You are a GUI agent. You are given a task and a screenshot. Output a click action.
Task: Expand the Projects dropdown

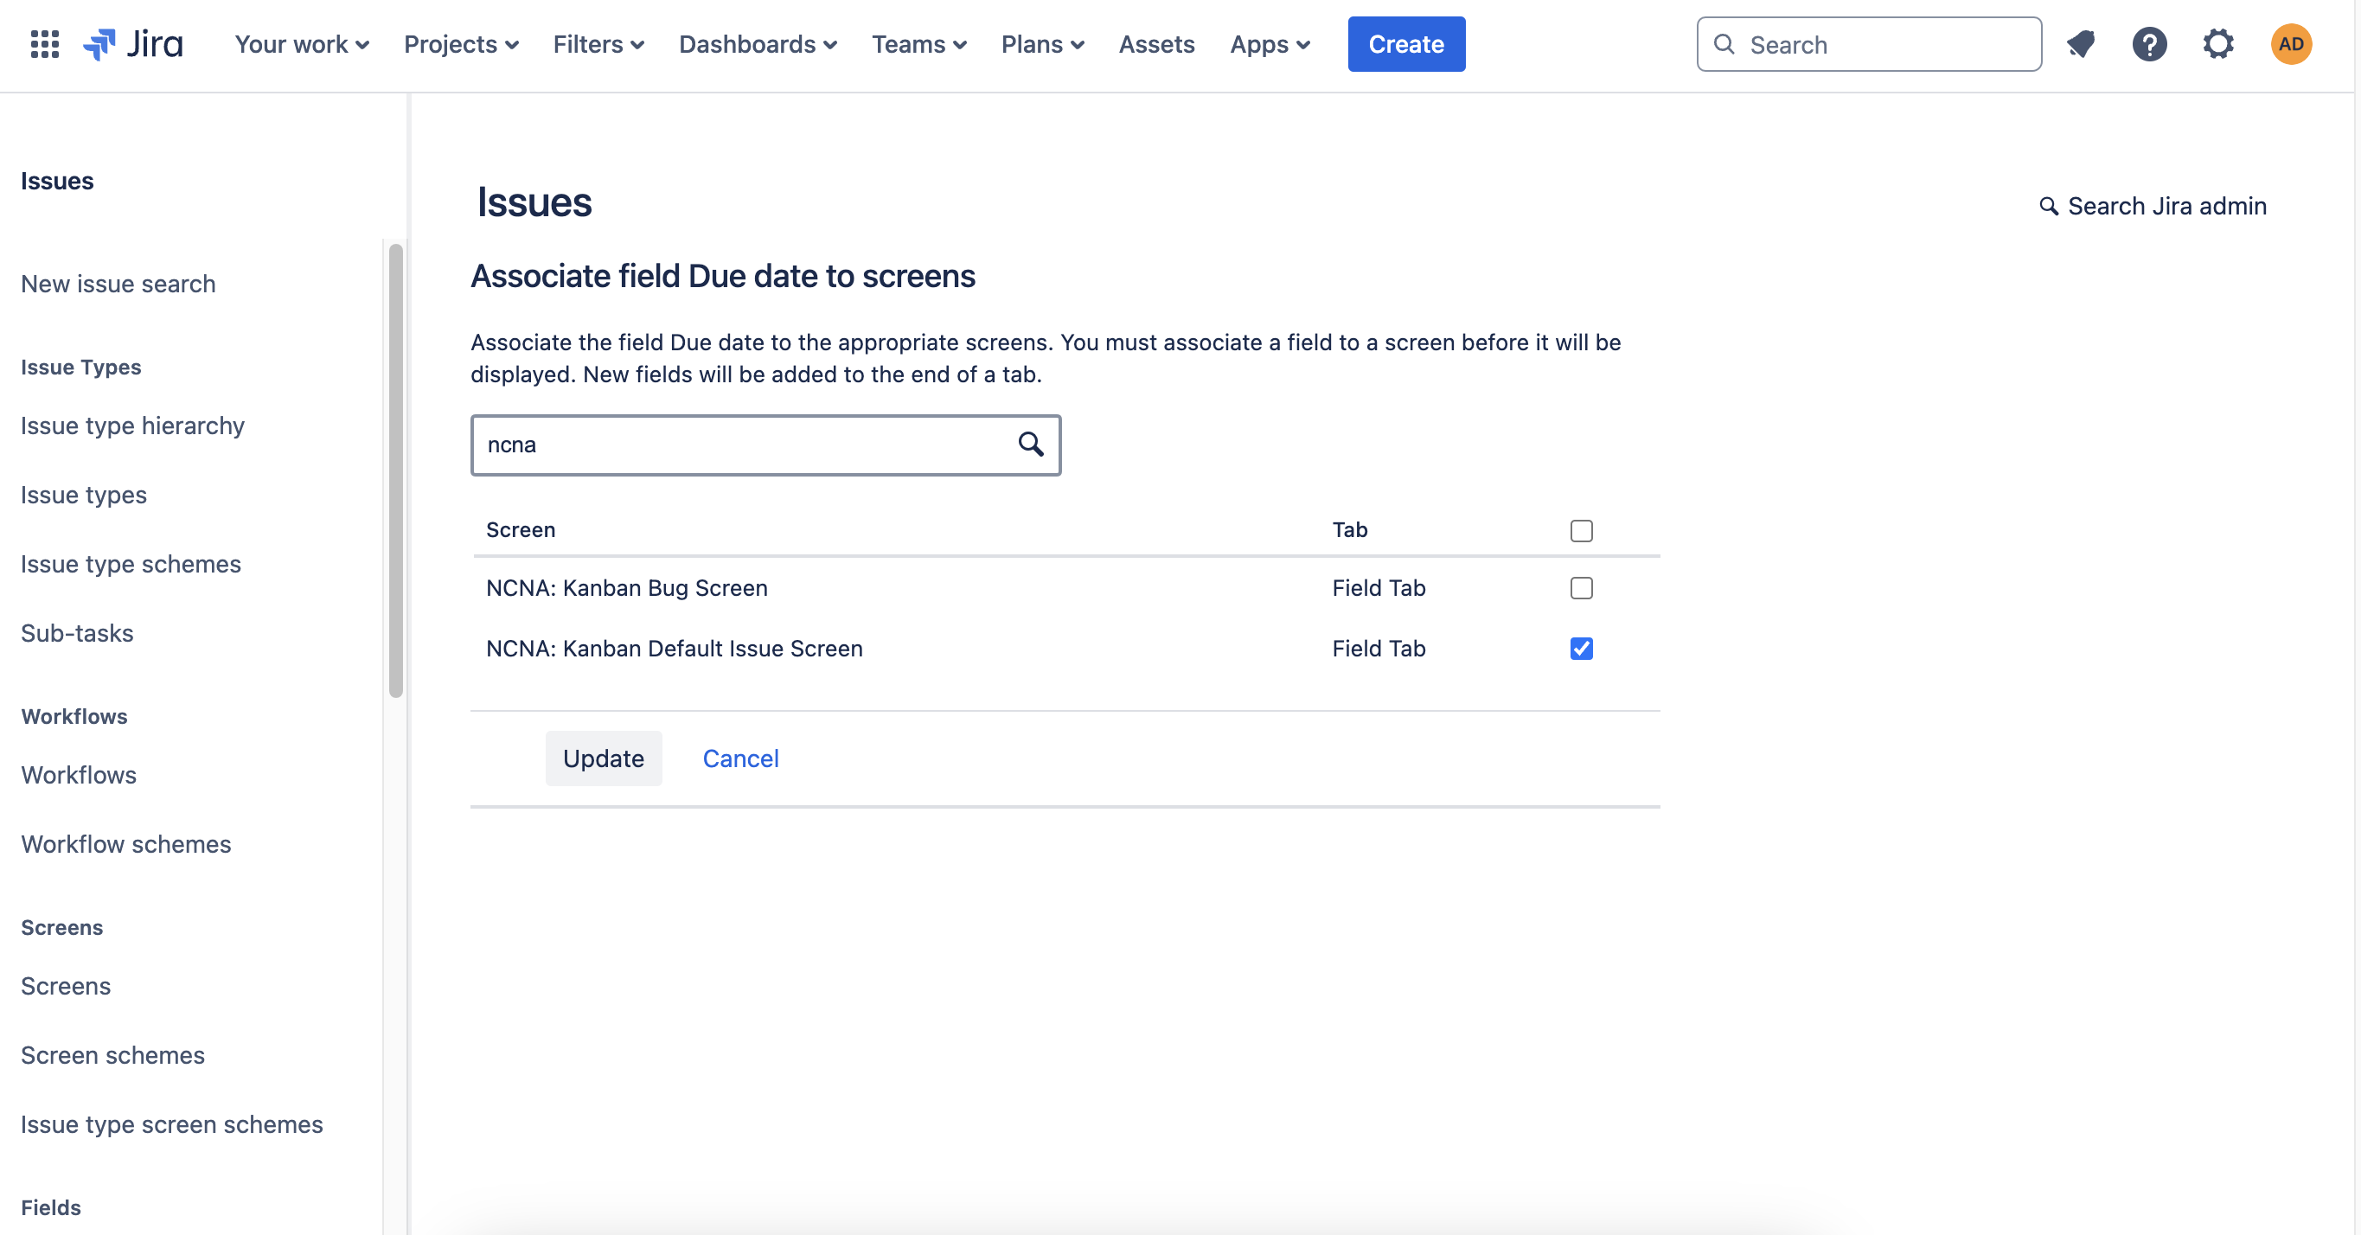tap(461, 44)
